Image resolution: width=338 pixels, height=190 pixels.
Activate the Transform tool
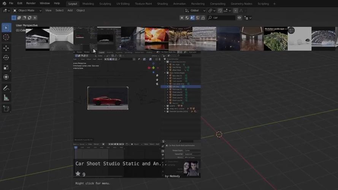[6, 77]
